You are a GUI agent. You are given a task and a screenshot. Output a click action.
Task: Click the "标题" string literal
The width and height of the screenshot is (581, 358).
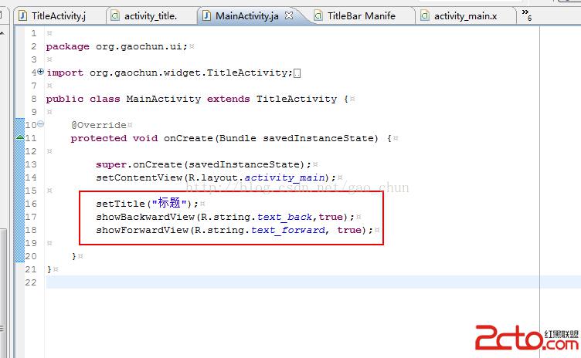click(169, 203)
